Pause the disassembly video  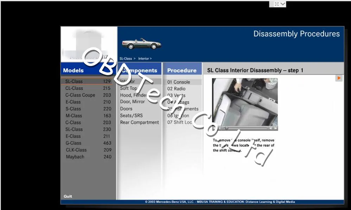pos(219,128)
